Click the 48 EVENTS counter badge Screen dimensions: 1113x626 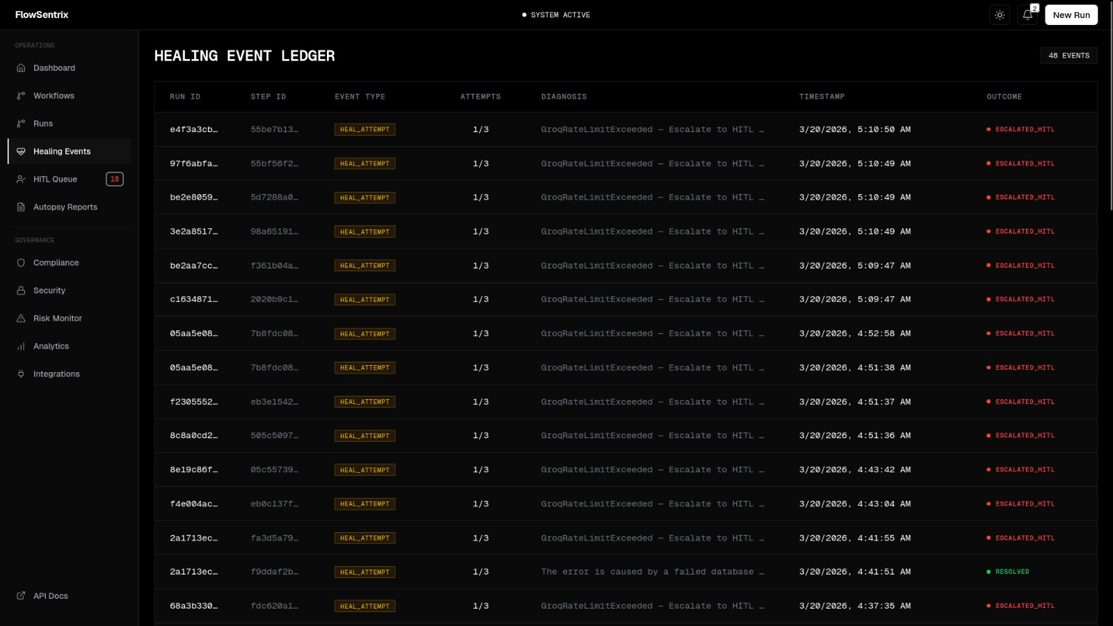(x=1069, y=56)
